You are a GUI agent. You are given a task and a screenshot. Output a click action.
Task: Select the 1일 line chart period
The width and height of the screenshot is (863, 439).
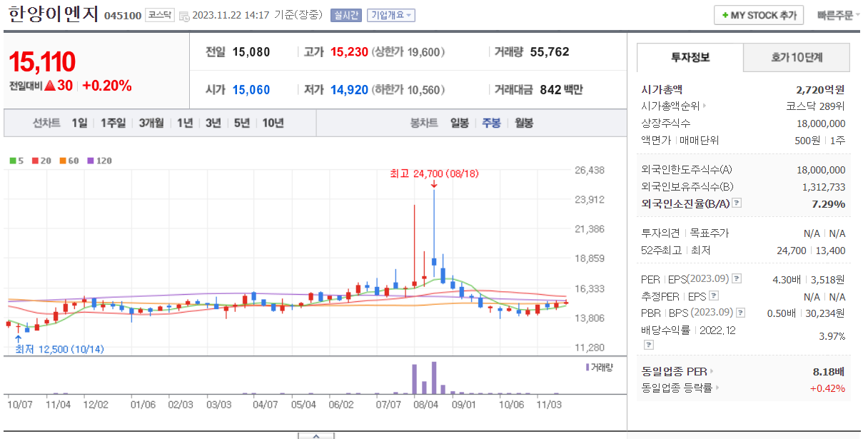79,123
